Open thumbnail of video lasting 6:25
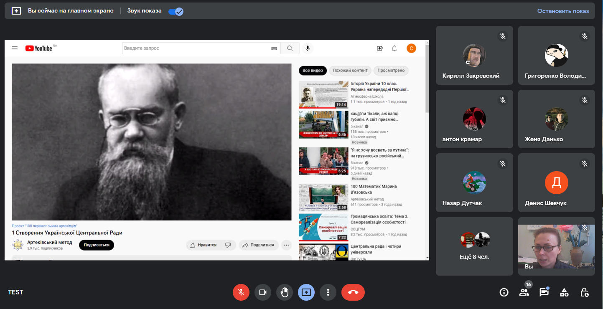This screenshot has height=309, width=603. click(323, 161)
